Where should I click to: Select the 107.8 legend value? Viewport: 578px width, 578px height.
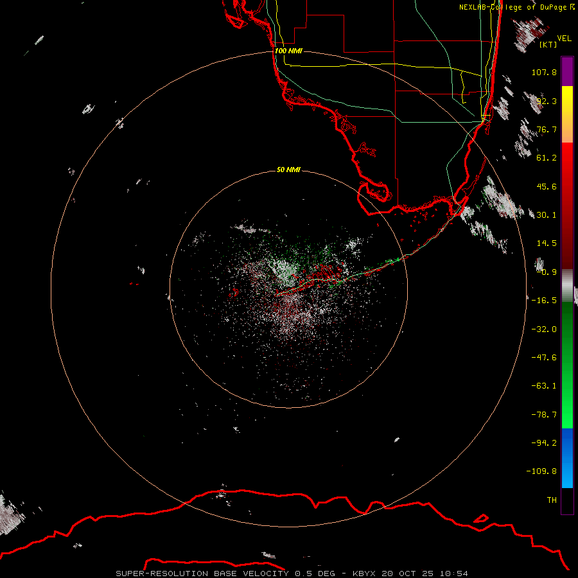tap(544, 72)
